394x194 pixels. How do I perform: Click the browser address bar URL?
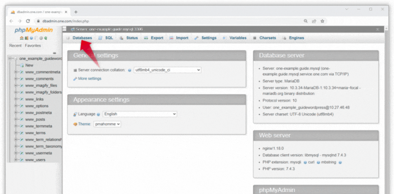pyautogui.click(x=65, y=21)
